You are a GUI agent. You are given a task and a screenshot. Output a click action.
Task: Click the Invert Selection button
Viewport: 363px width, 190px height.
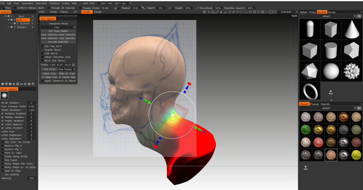click(66, 35)
